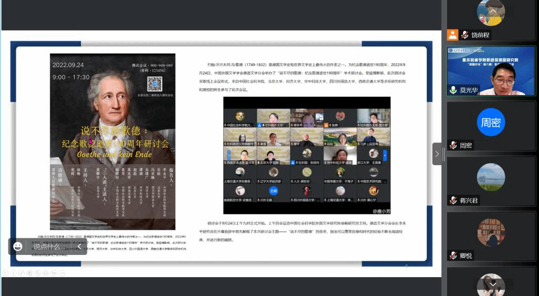Click the online meeting grid screenshot in slide
Image resolution: width=539 pixels, height=296 pixels.
coord(307,155)
